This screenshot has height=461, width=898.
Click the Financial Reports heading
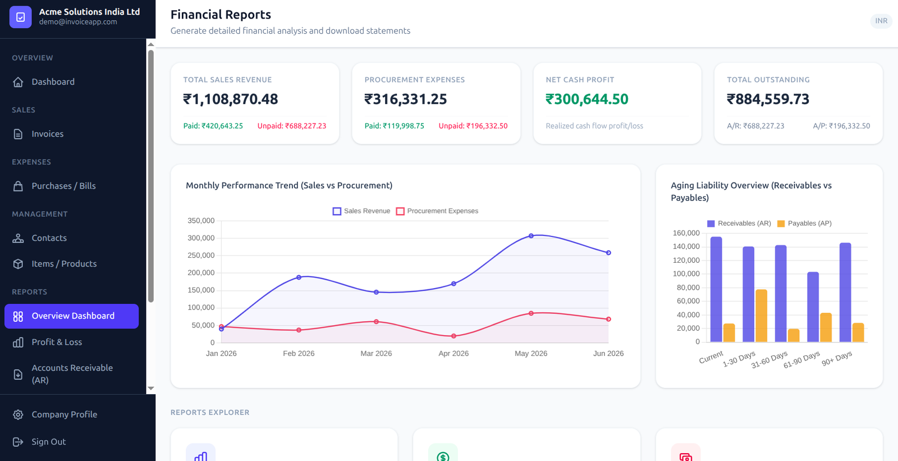point(221,15)
